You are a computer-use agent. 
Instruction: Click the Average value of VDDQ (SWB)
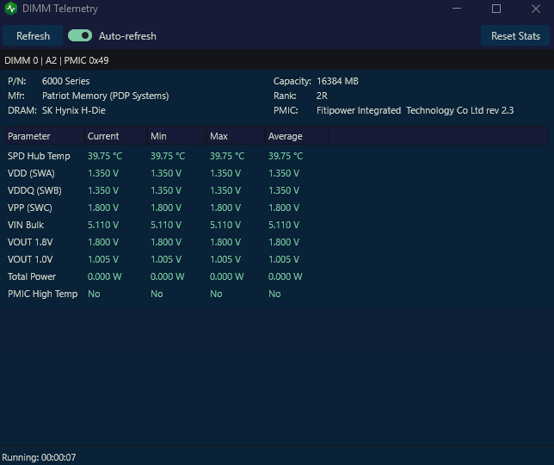pos(284,190)
